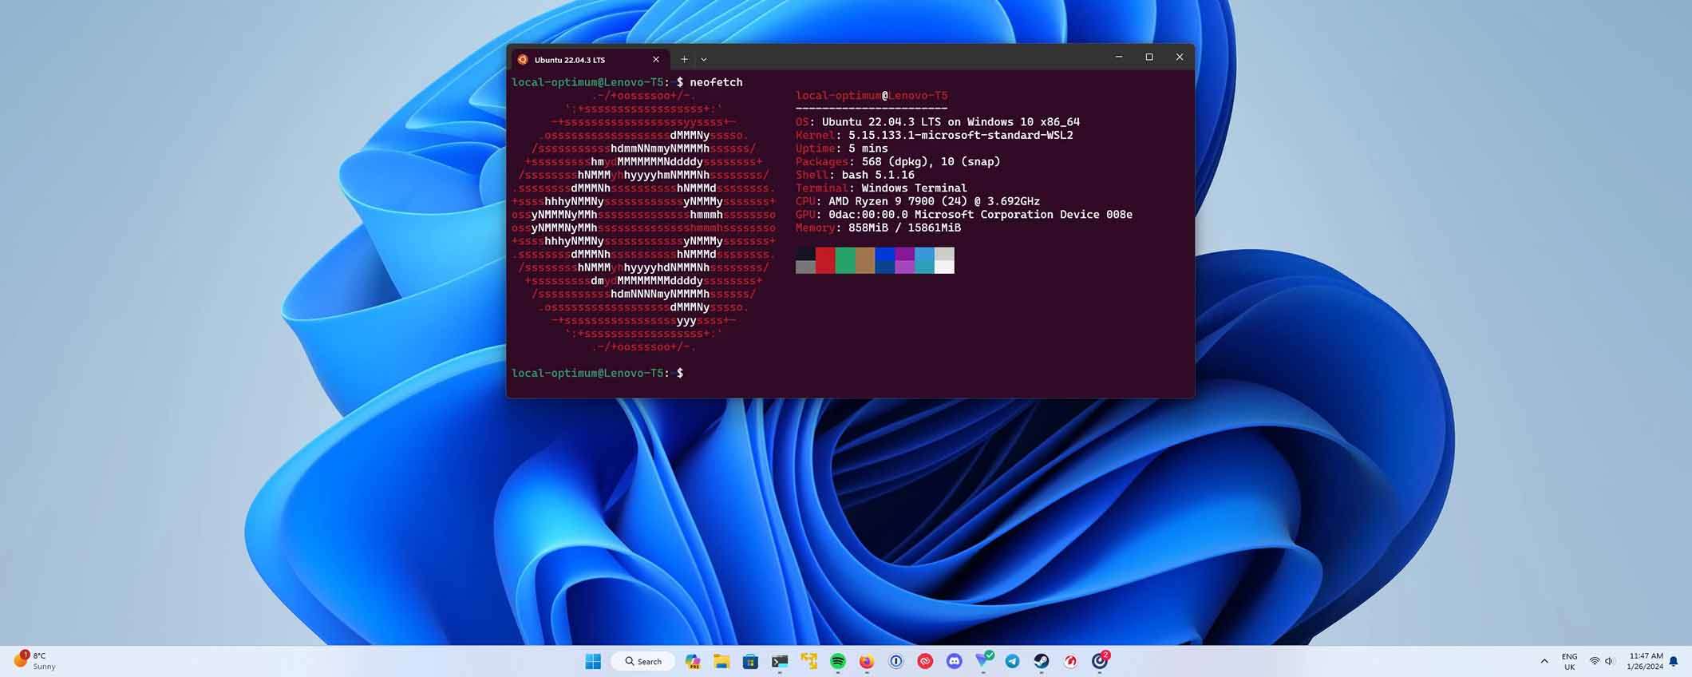Click the 'Uptime: 5 mins' line
The width and height of the screenshot is (1692, 677).
click(842, 148)
